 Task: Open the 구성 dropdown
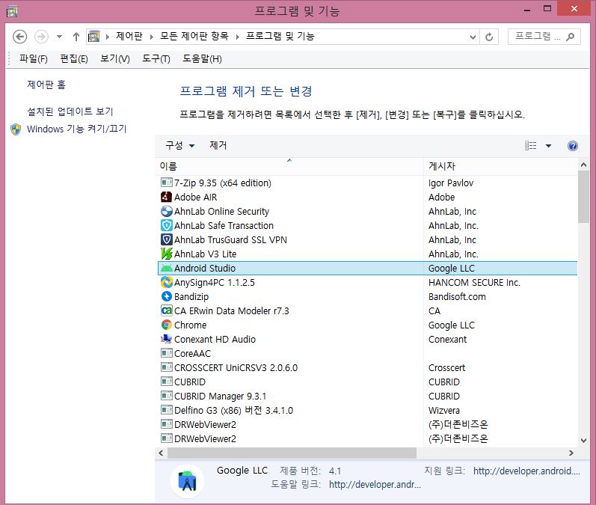[179, 146]
